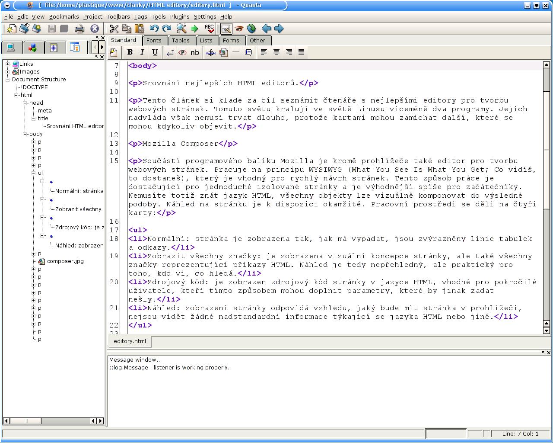Insert an anchor tag using anchor icon
The image size is (553, 443).
click(210, 52)
